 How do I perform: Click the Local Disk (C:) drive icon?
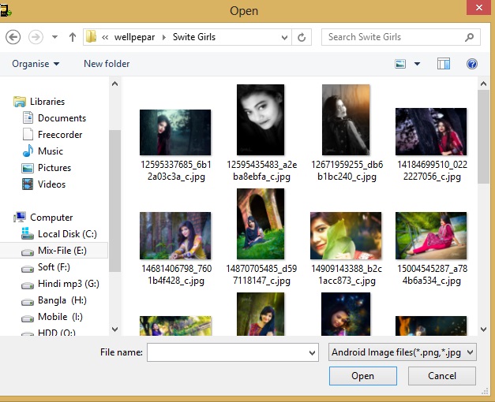click(28, 233)
